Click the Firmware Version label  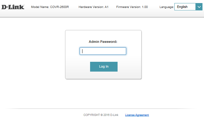tap(129, 7)
